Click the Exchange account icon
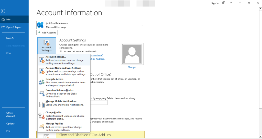This screenshot has height=139, width=262. click(40, 25)
